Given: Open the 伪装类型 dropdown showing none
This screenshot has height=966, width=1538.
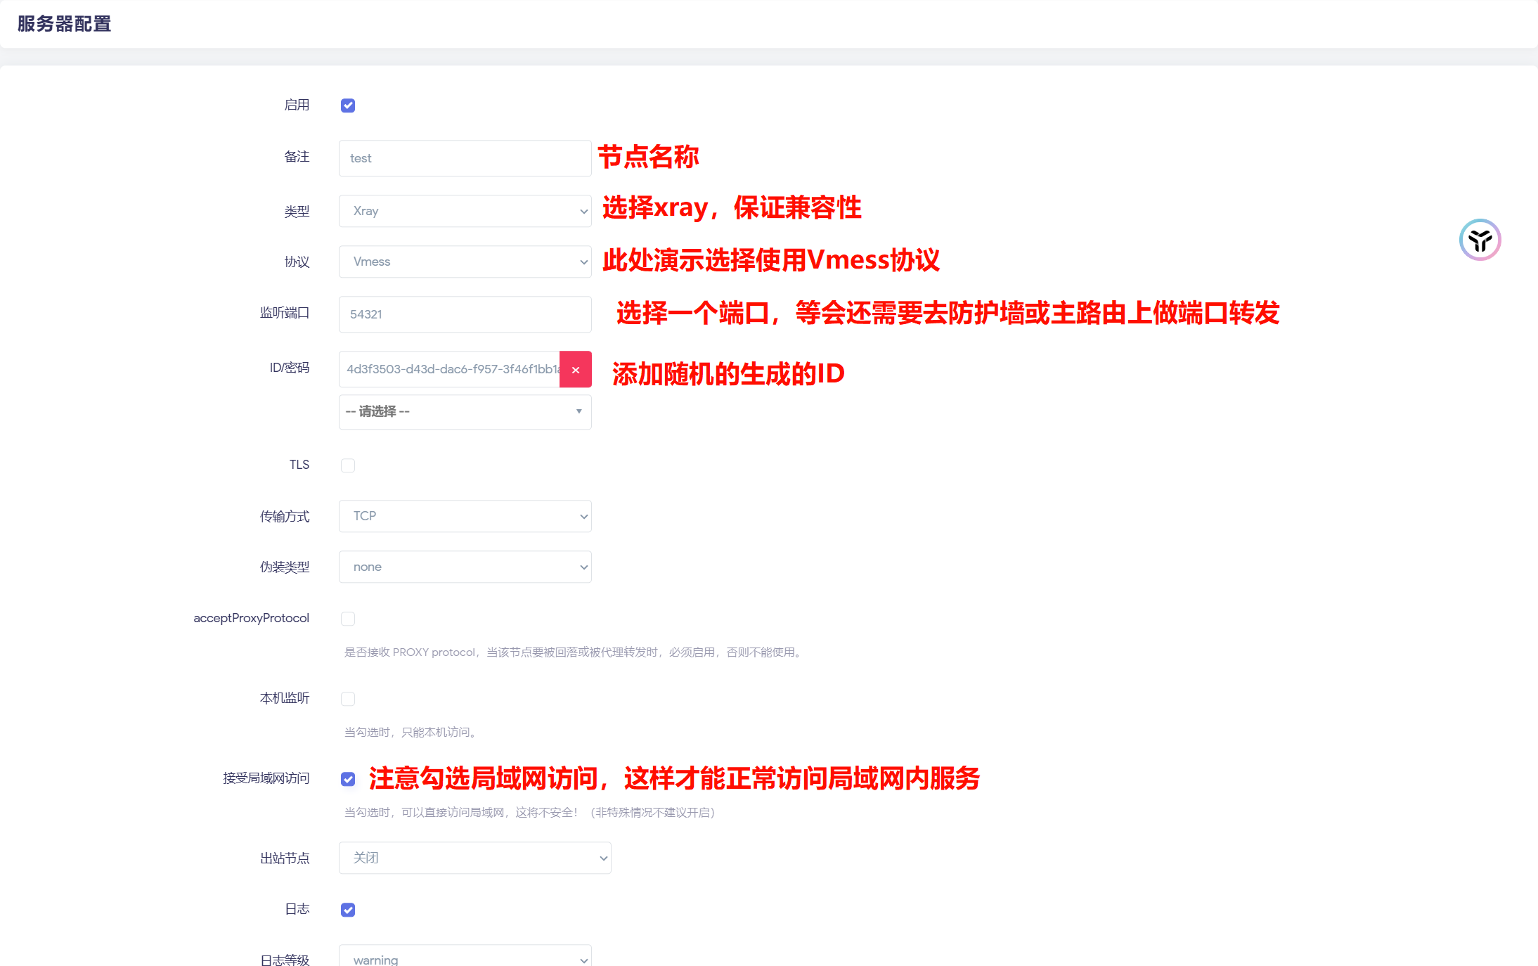Looking at the screenshot, I should click(x=465, y=567).
